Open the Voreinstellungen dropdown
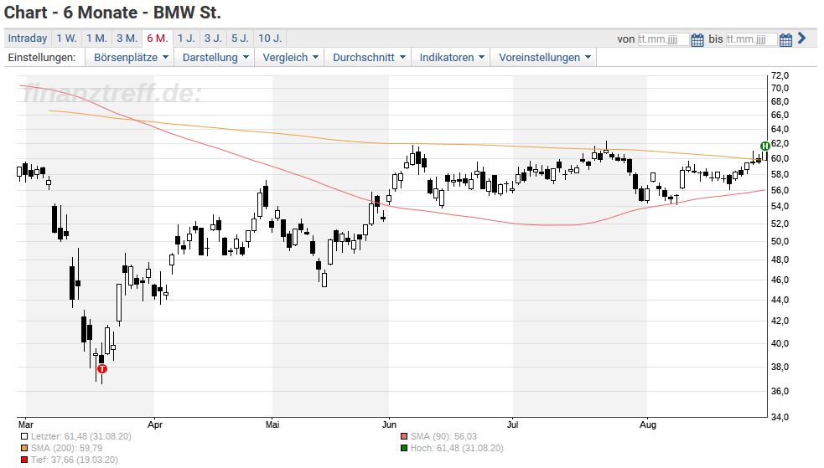Screen dimensions: 824x468 pyautogui.click(x=544, y=58)
